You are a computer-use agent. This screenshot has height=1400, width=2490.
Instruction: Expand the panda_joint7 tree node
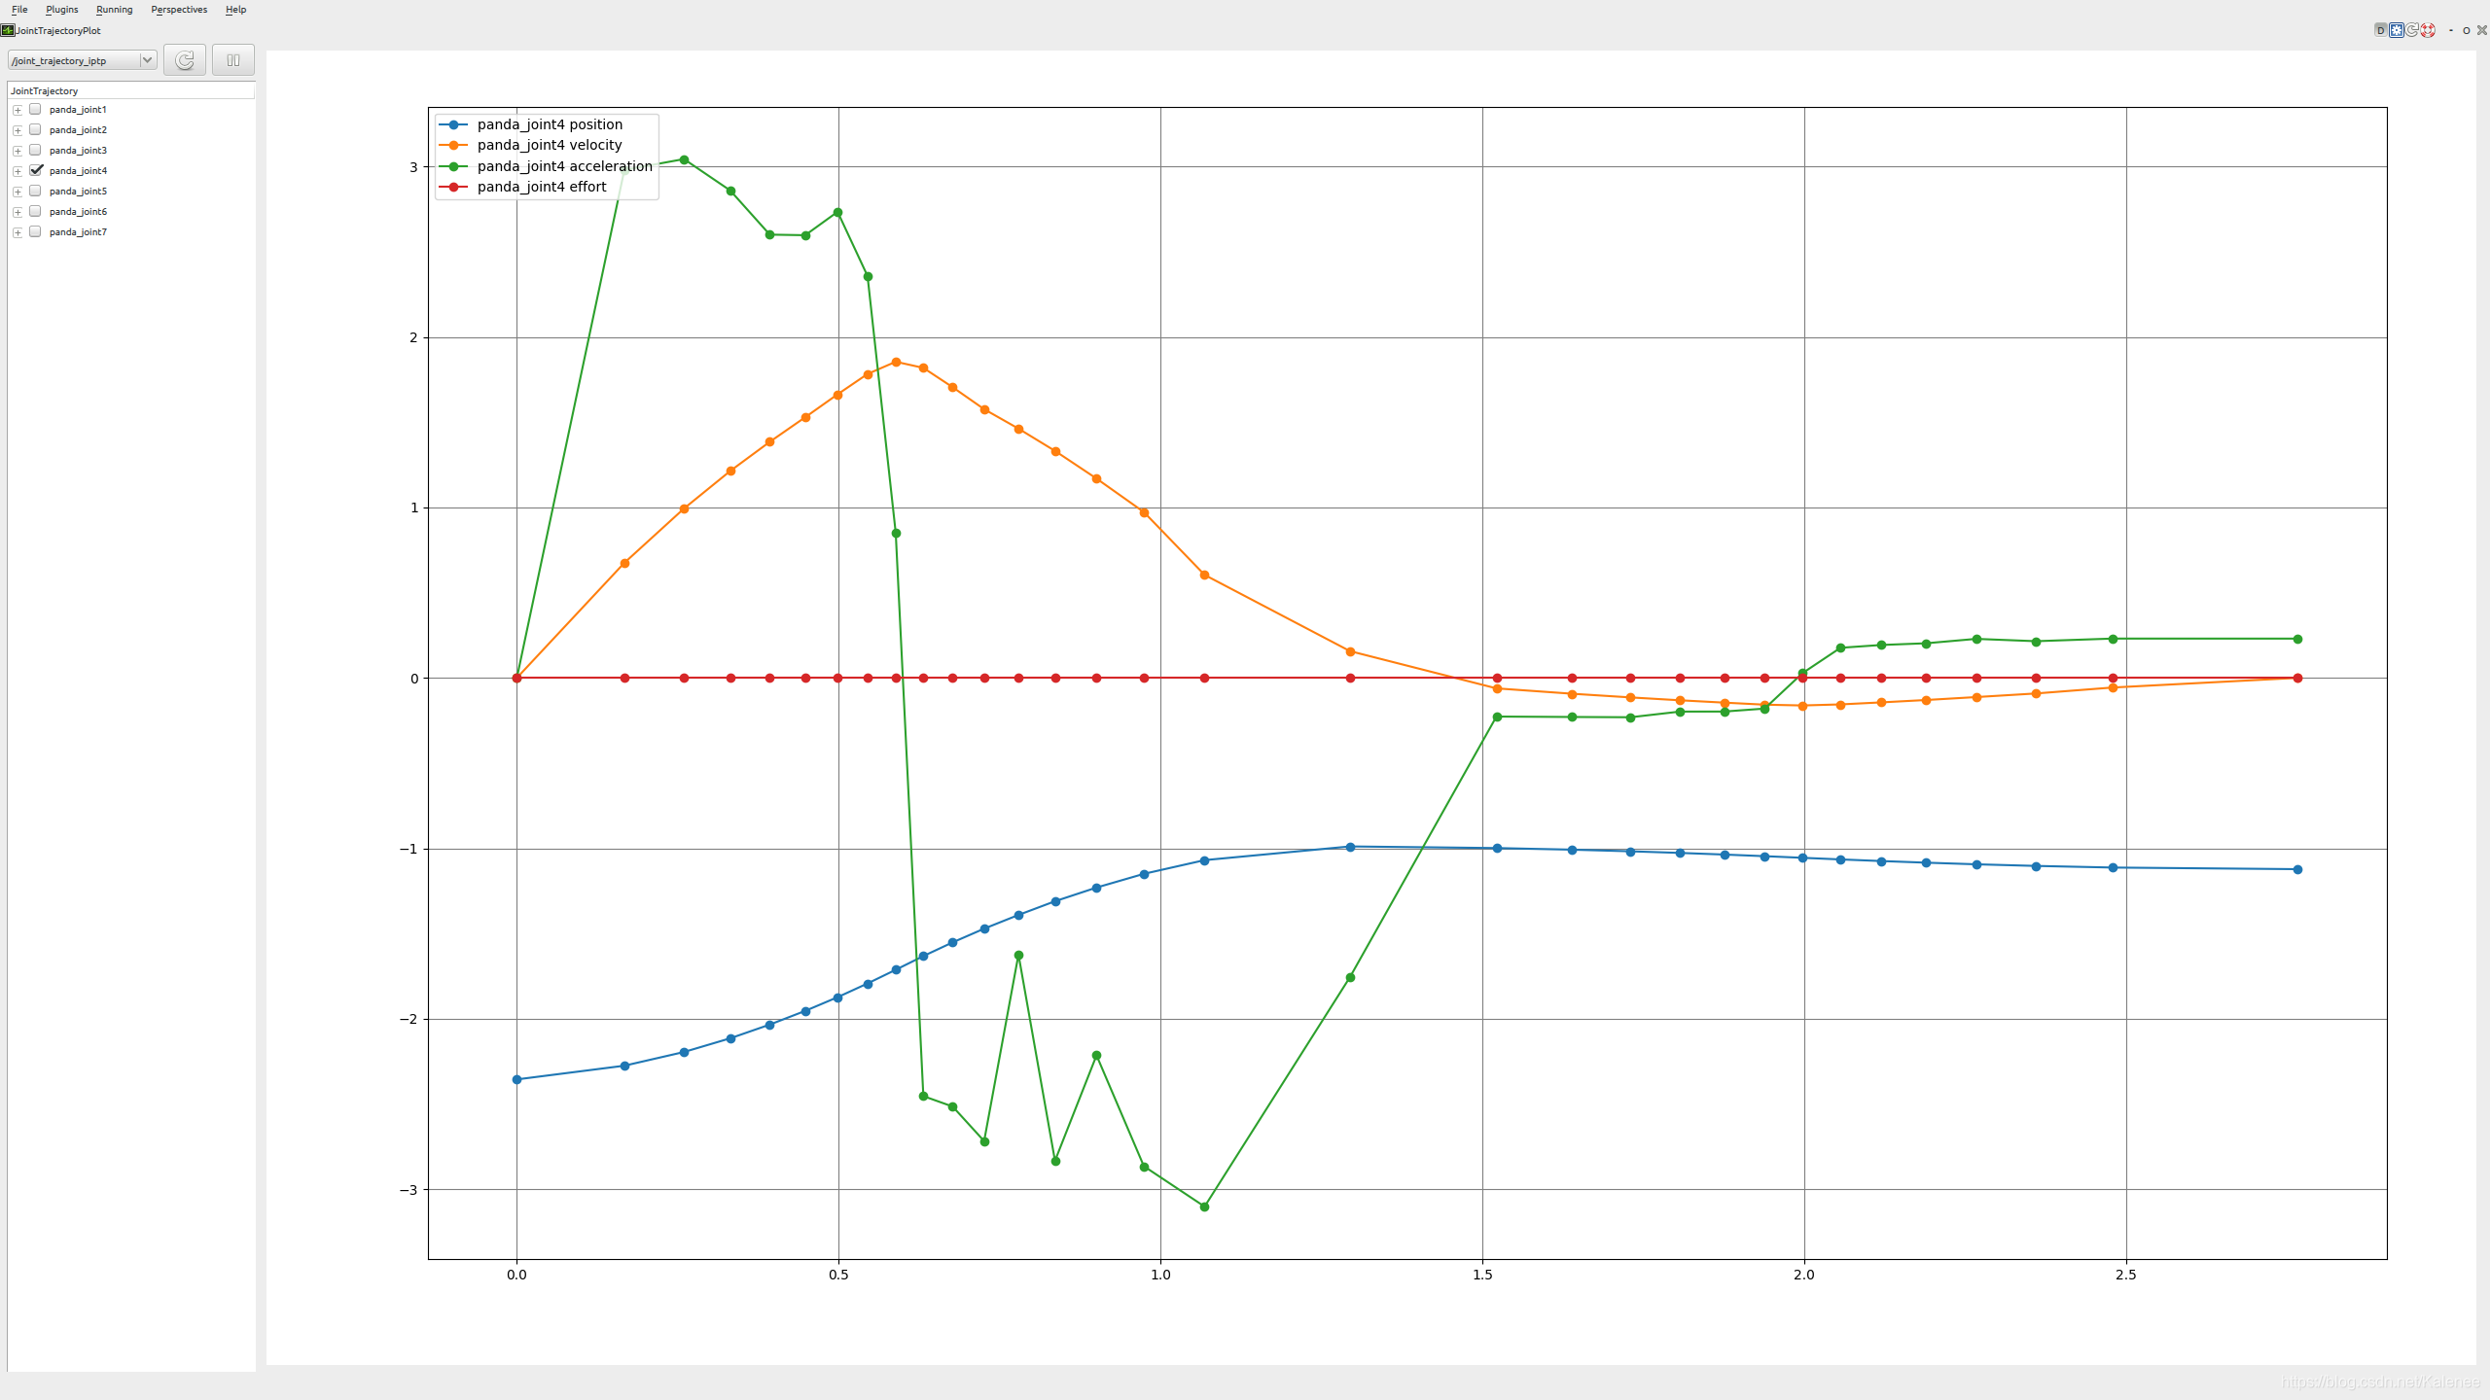[18, 232]
